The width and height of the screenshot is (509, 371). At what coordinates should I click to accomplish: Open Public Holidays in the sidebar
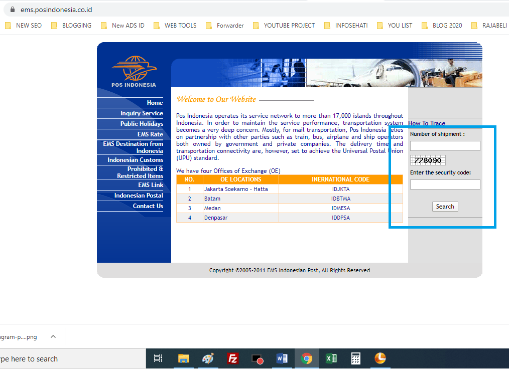[142, 123]
